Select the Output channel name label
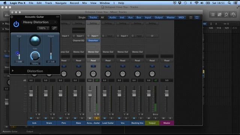 pos(152,123)
